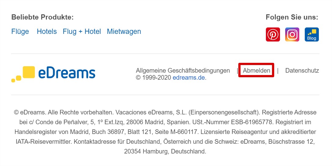
Task: Open the Datenschutz privacy link
Action: (302, 70)
